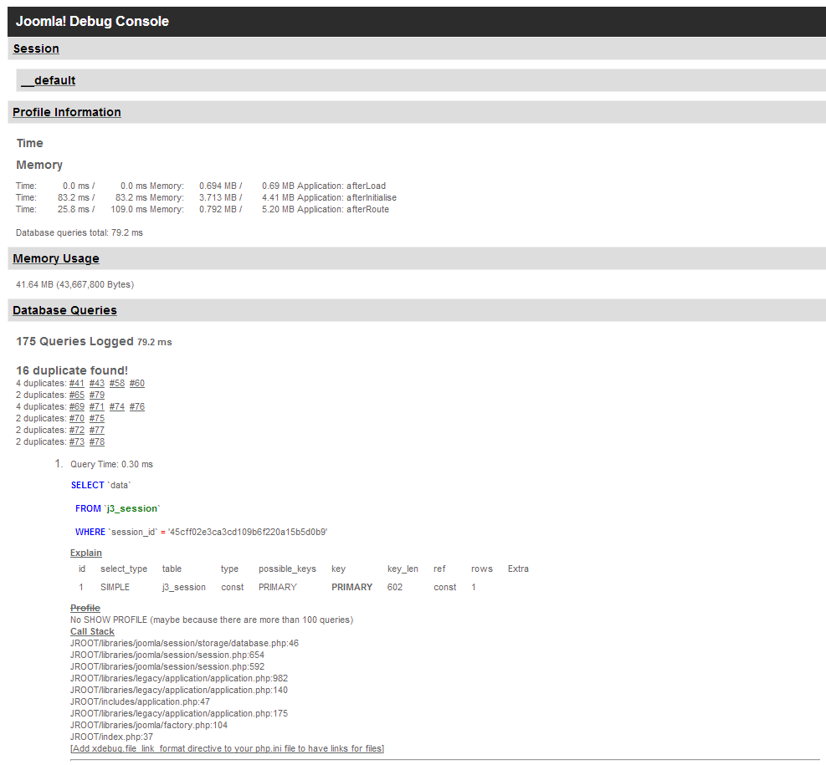The width and height of the screenshot is (826, 765).
Task: Toggle the Explain table for query 1
Action: point(86,553)
